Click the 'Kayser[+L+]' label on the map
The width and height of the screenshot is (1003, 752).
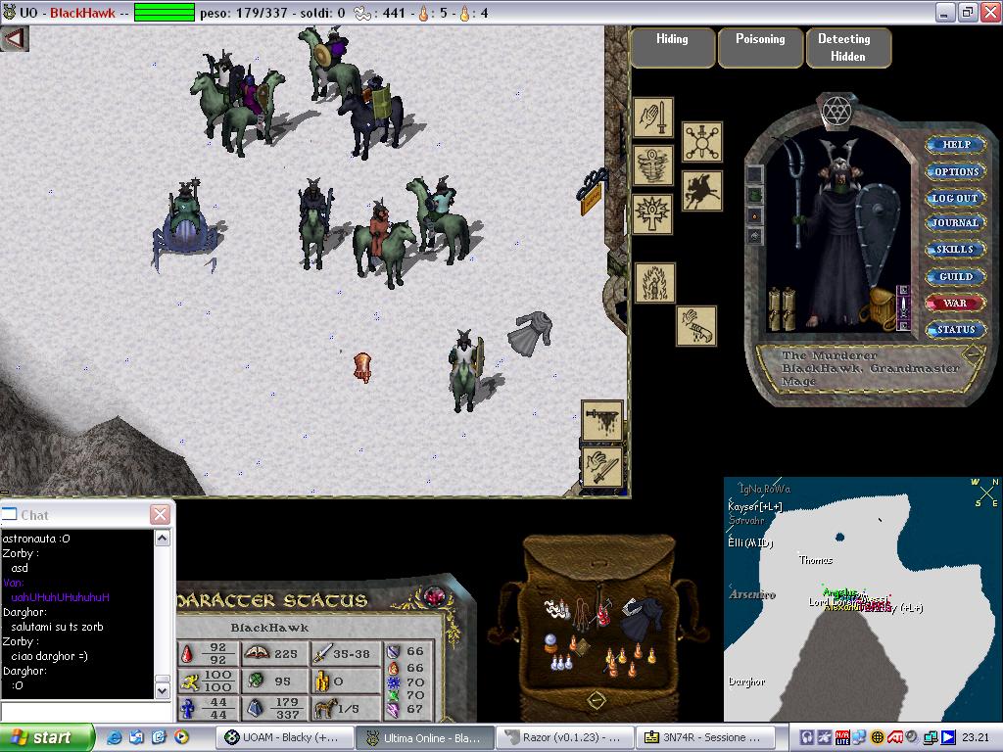coord(755,506)
